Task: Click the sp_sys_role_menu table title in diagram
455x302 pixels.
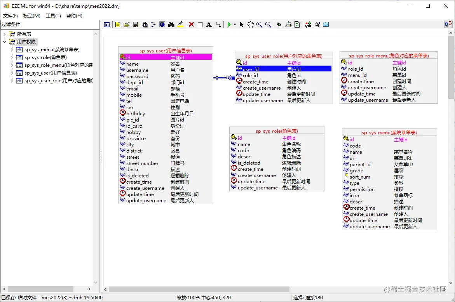Action: [389, 56]
